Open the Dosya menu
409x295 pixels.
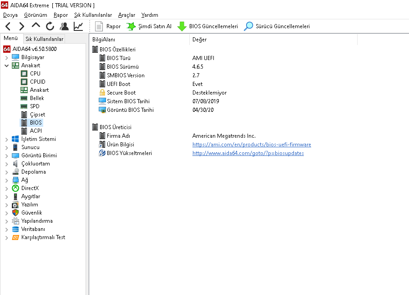(x=10, y=15)
